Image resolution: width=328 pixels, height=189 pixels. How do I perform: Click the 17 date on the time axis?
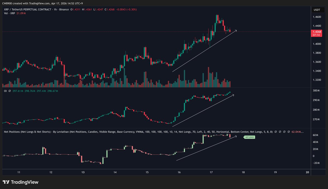click(x=211, y=172)
